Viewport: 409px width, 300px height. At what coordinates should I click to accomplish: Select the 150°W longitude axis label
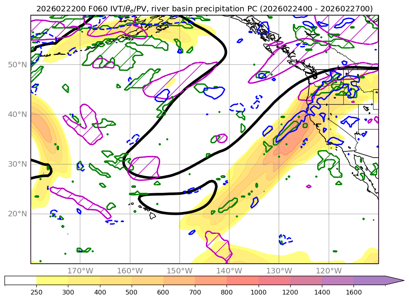pyautogui.click(x=179, y=271)
